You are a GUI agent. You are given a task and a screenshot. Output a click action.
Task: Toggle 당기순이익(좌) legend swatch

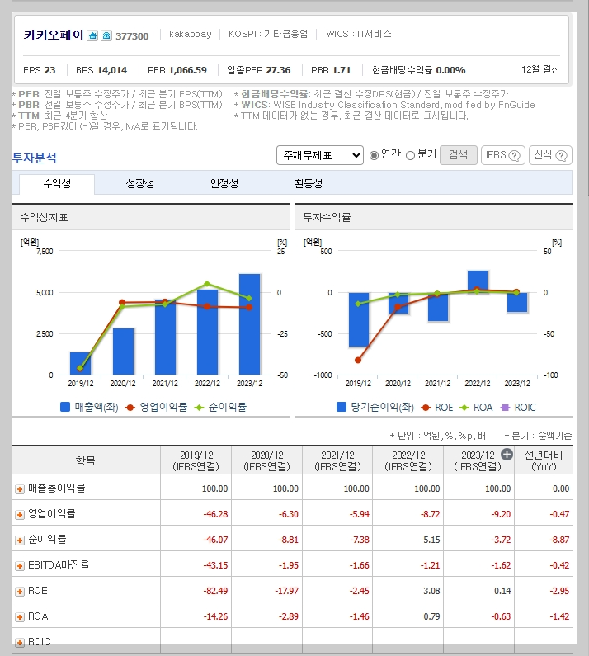point(342,407)
